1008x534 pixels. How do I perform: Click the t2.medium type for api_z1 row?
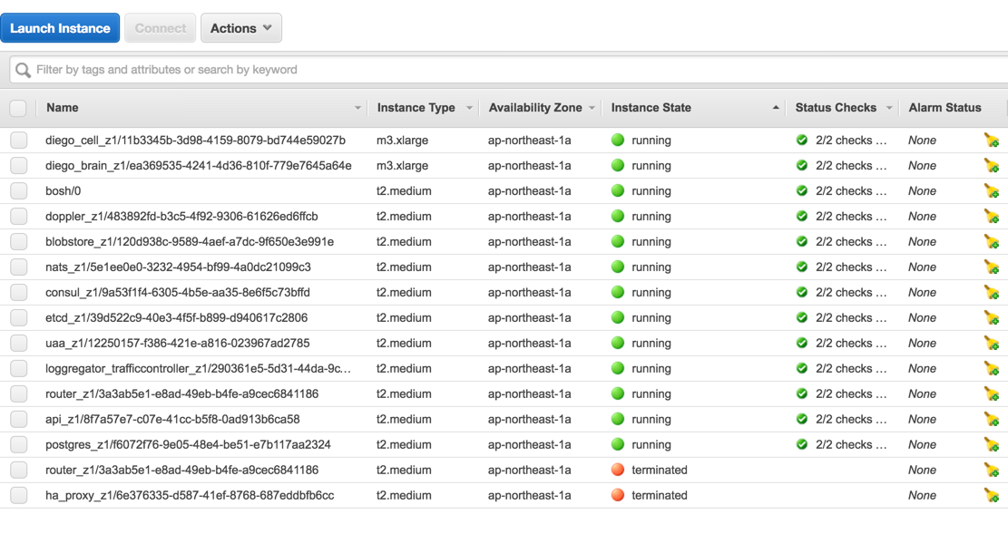pos(404,420)
